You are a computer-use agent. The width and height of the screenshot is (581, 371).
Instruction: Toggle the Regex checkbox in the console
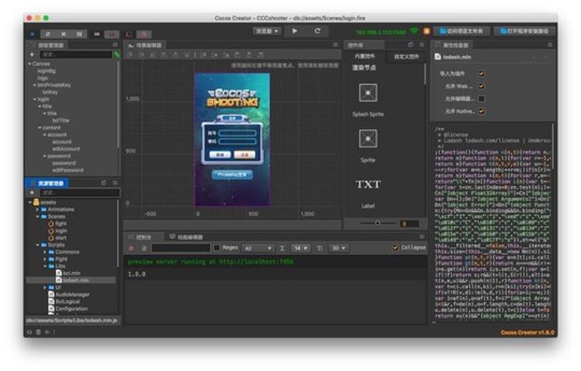coord(217,248)
